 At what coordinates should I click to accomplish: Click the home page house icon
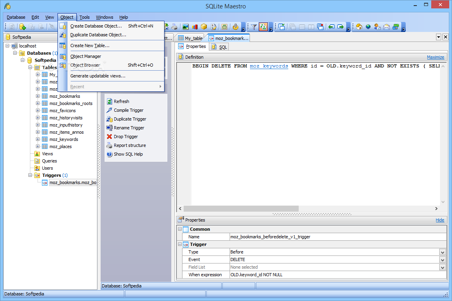pos(359,27)
